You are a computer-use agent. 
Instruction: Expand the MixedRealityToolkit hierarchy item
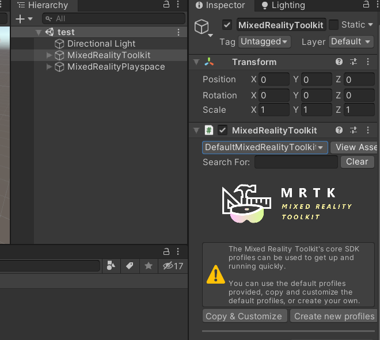pyautogui.click(x=49, y=55)
